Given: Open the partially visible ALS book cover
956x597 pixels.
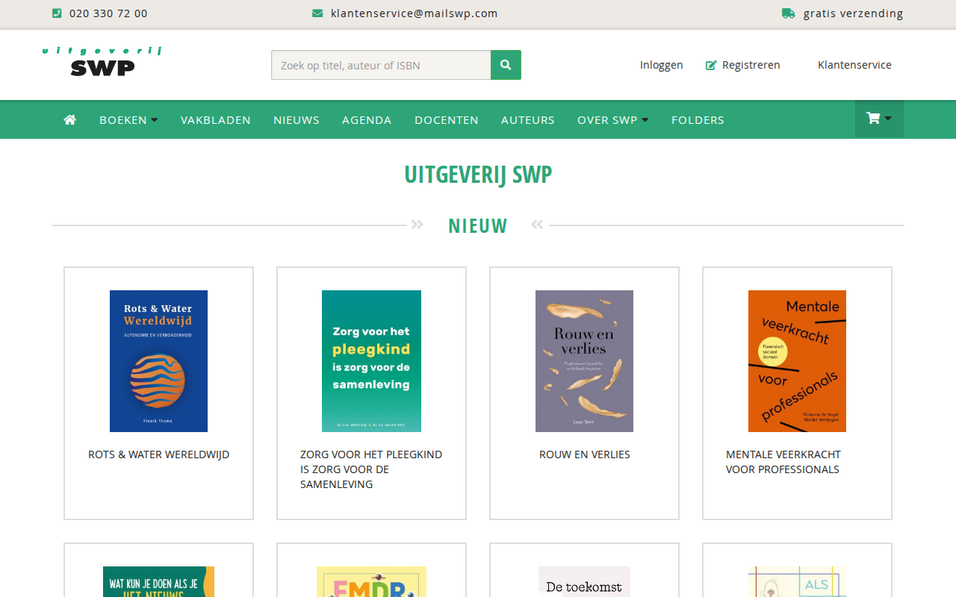Looking at the screenshot, I should coord(797,581).
